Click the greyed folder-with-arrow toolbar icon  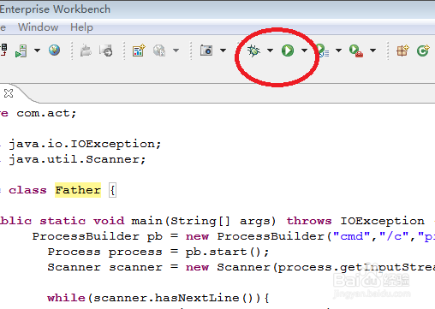[86, 51]
